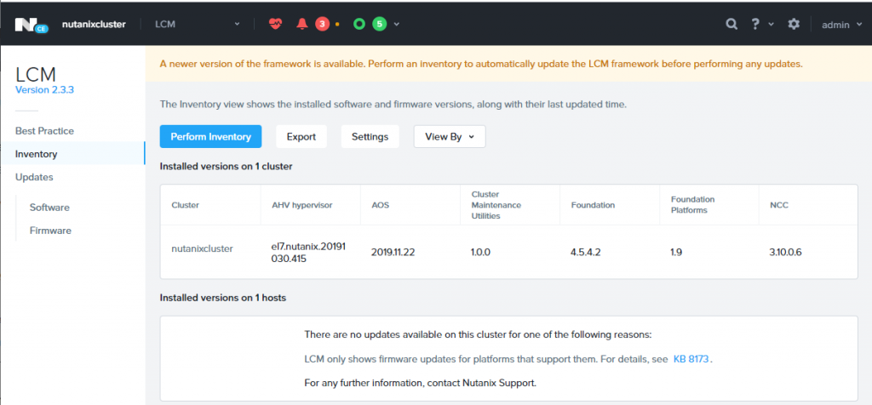Viewport: 872px width, 405px height.
Task: Click the Nutanix CE logo
Action: tap(32, 25)
